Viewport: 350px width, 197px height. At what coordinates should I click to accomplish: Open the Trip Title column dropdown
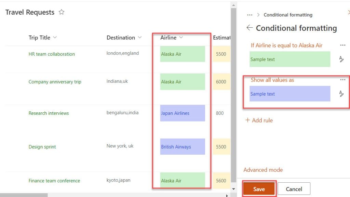click(55, 38)
